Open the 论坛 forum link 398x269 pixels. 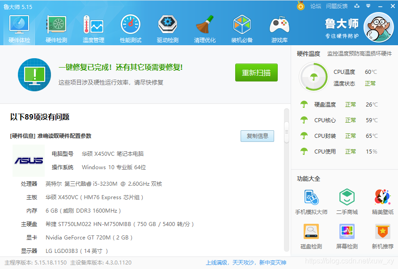click(x=316, y=6)
